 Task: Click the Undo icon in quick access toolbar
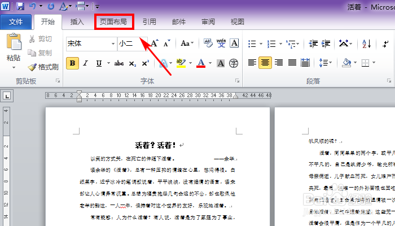pos(33,6)
